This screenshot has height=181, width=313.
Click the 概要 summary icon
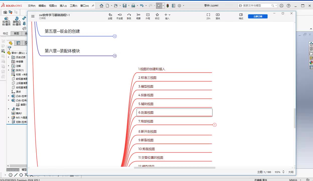click(x=138, y=16)
